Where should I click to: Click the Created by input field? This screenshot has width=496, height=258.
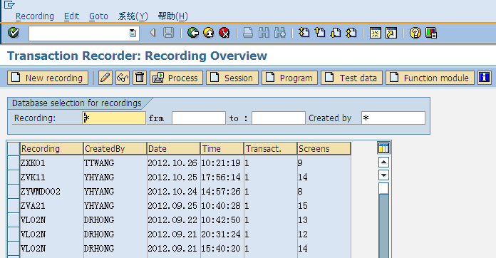pyautogui.click(x=393, y=118)
